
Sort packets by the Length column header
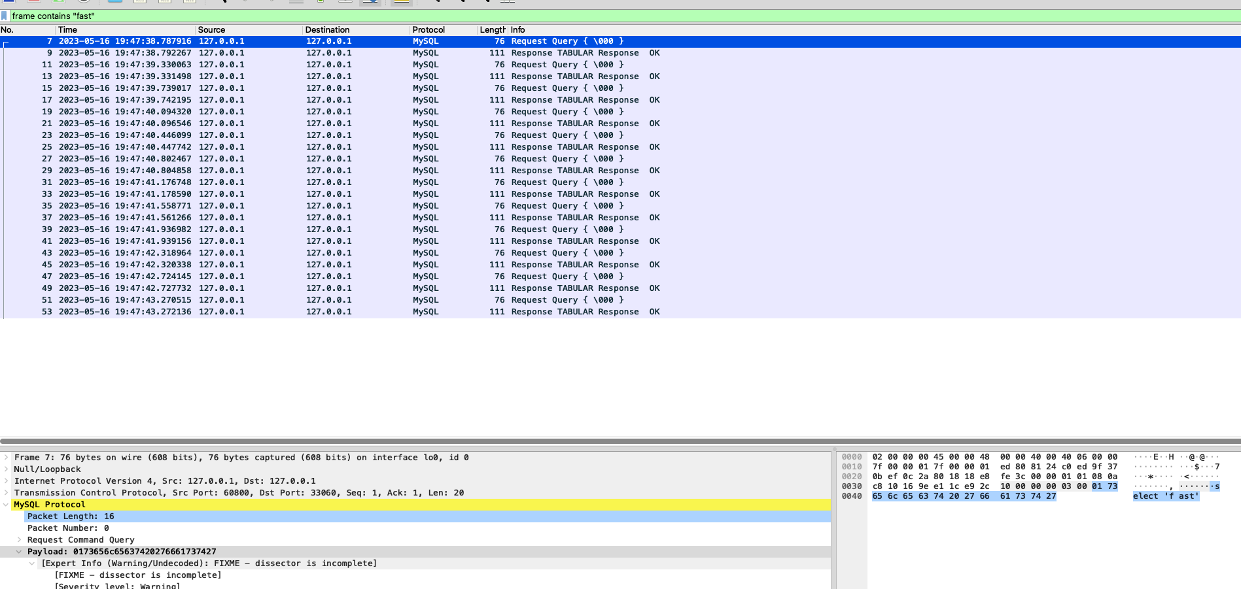[x=493, y=29]
